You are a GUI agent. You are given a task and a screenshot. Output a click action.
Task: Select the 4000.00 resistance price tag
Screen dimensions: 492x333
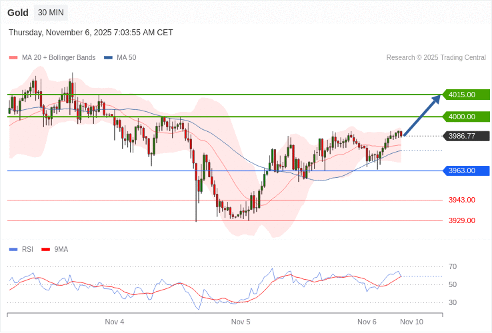(x=466, y=117)
